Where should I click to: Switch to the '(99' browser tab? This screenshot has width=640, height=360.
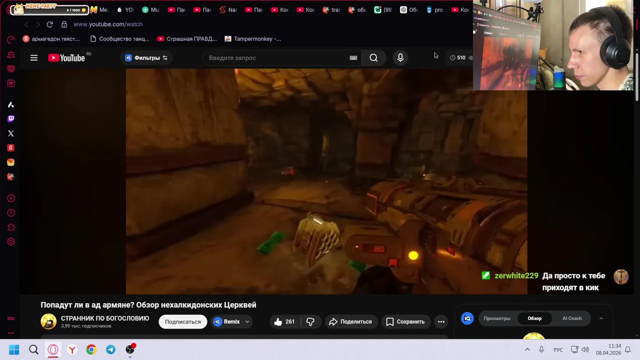383,9
